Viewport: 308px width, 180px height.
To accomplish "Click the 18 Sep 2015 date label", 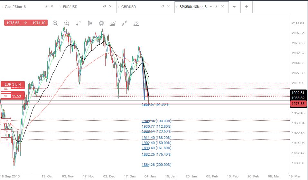I will [10, 176].
